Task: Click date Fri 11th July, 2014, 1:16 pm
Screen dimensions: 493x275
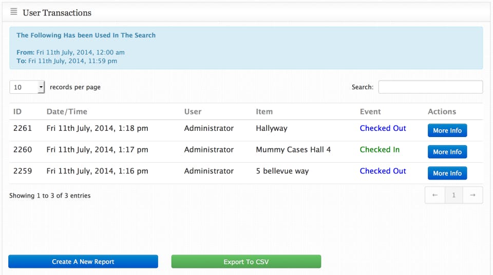Action: [97, 171]
